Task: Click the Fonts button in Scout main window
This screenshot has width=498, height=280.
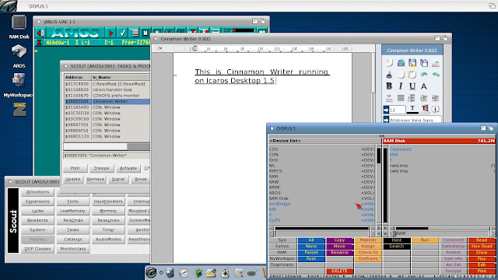Action: pos(72,201)
